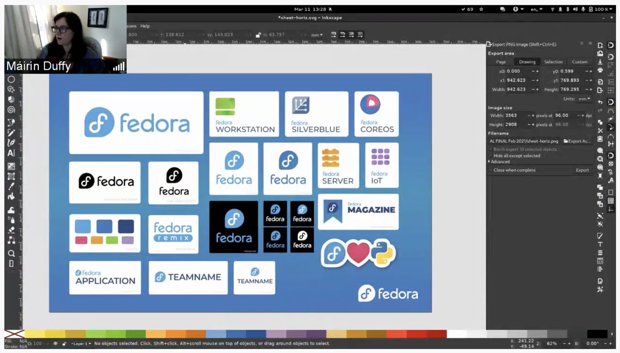Pick the black palette swatch
The image size is (620, 353).
[x=597, y=334]
